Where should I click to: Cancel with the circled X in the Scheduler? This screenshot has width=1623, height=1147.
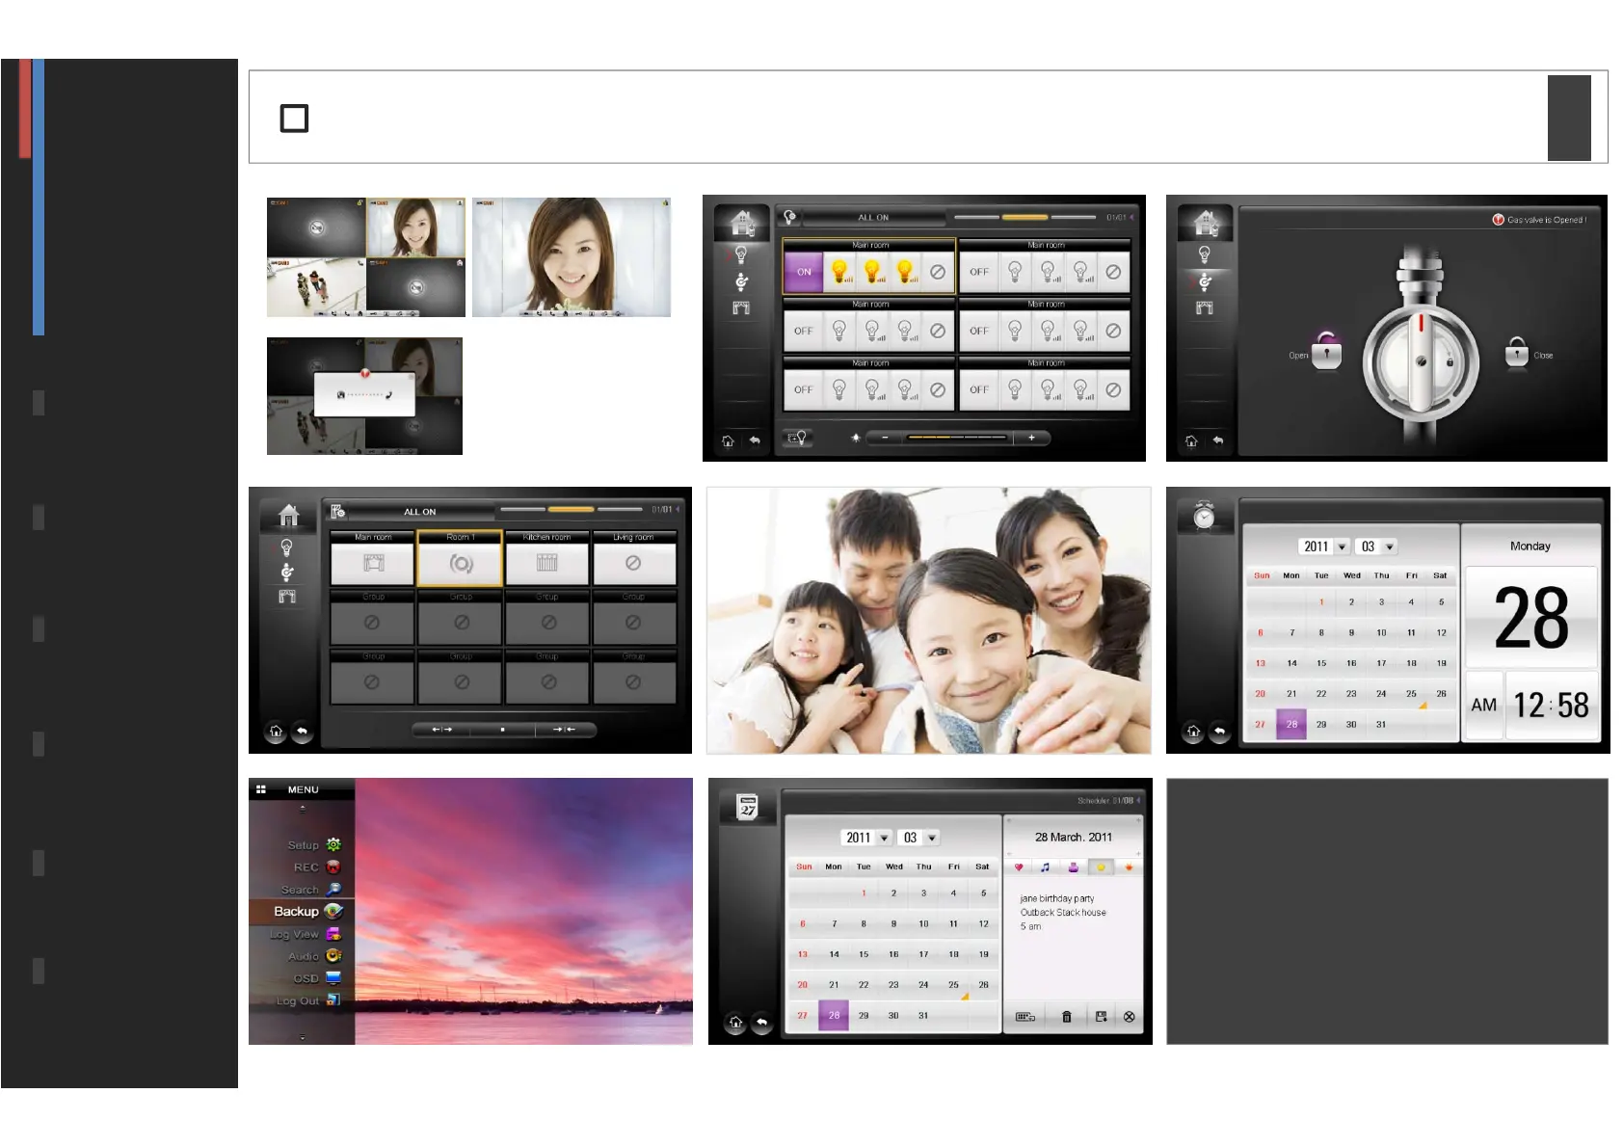(1130, 1017)
